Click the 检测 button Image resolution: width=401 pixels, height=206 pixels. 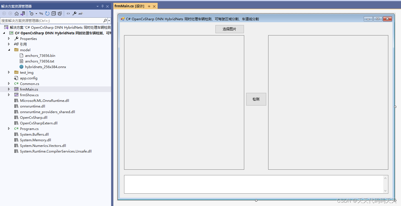[256, 99]
